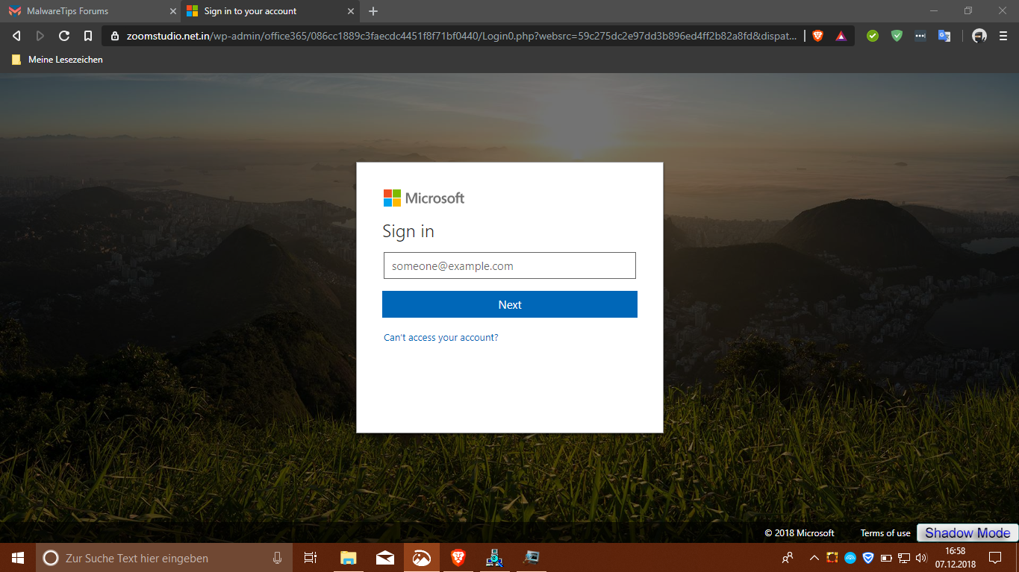Switch to the MalwareTips Forums tab
The height and width of the screenshot is (572, 1019).
pyautogui.click(x=91, y=11)
